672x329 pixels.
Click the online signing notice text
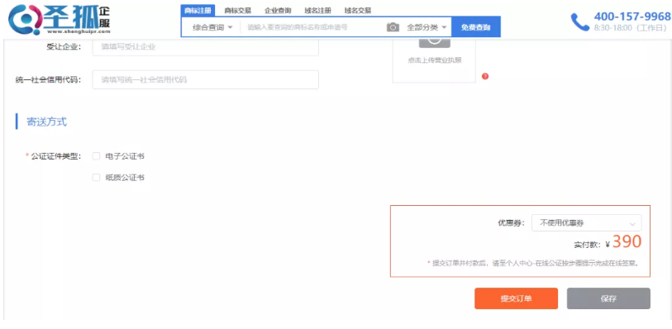click(x=535, y=263)
